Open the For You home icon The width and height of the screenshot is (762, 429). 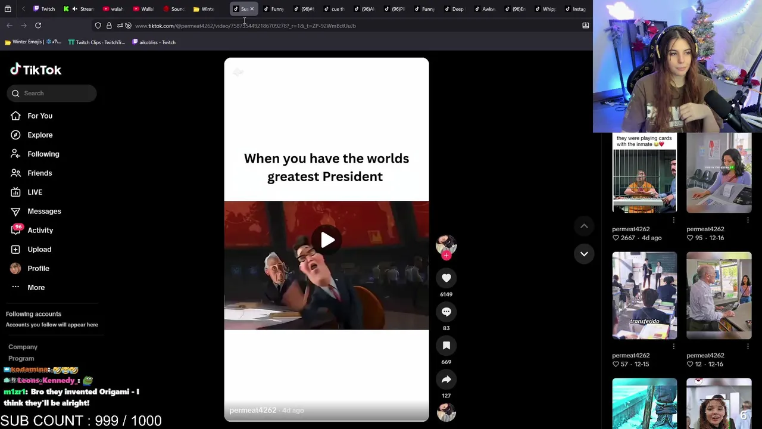16,116
